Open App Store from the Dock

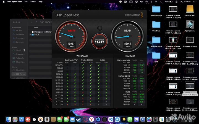22,119
